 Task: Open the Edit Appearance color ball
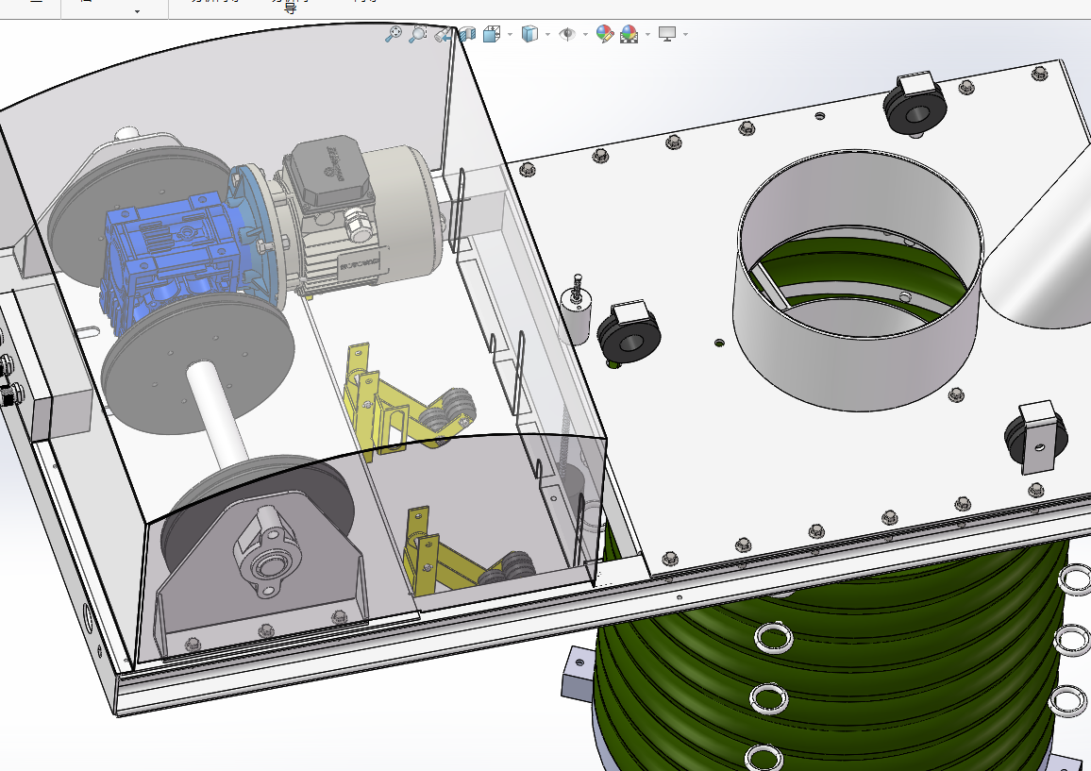(x=605, y=34)
